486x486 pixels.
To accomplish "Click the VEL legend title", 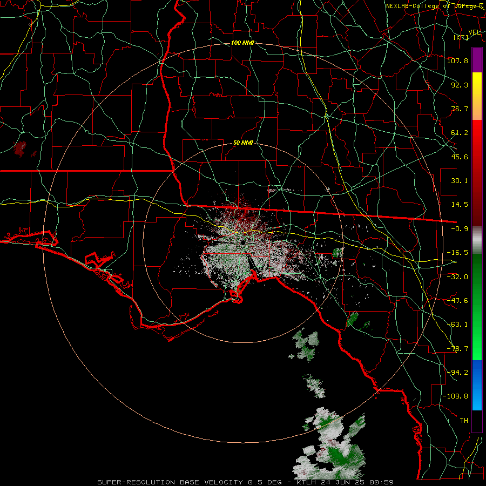I will pos(474,32).
